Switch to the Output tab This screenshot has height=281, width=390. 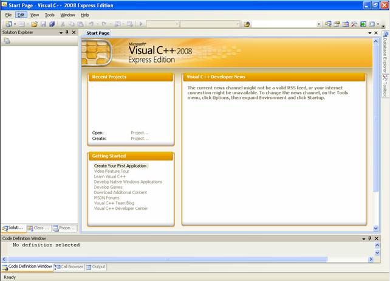coord(96,267)
